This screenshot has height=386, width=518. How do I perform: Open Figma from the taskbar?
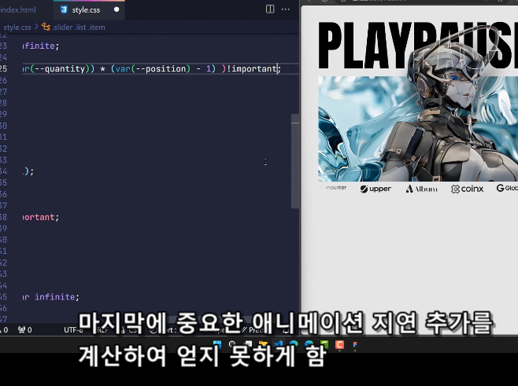click(355, 346)
